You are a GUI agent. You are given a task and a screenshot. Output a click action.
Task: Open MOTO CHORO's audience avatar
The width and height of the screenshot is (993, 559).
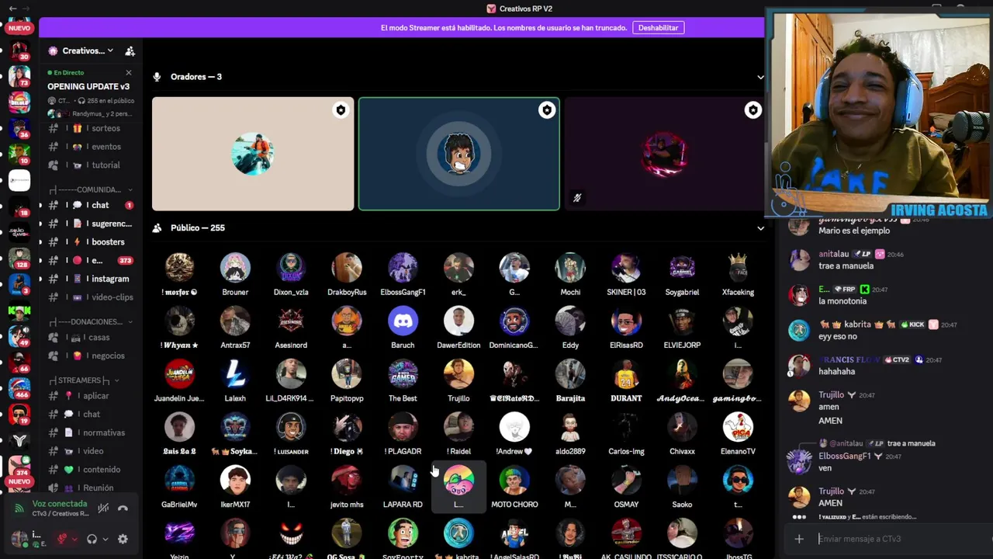[514, 480]
